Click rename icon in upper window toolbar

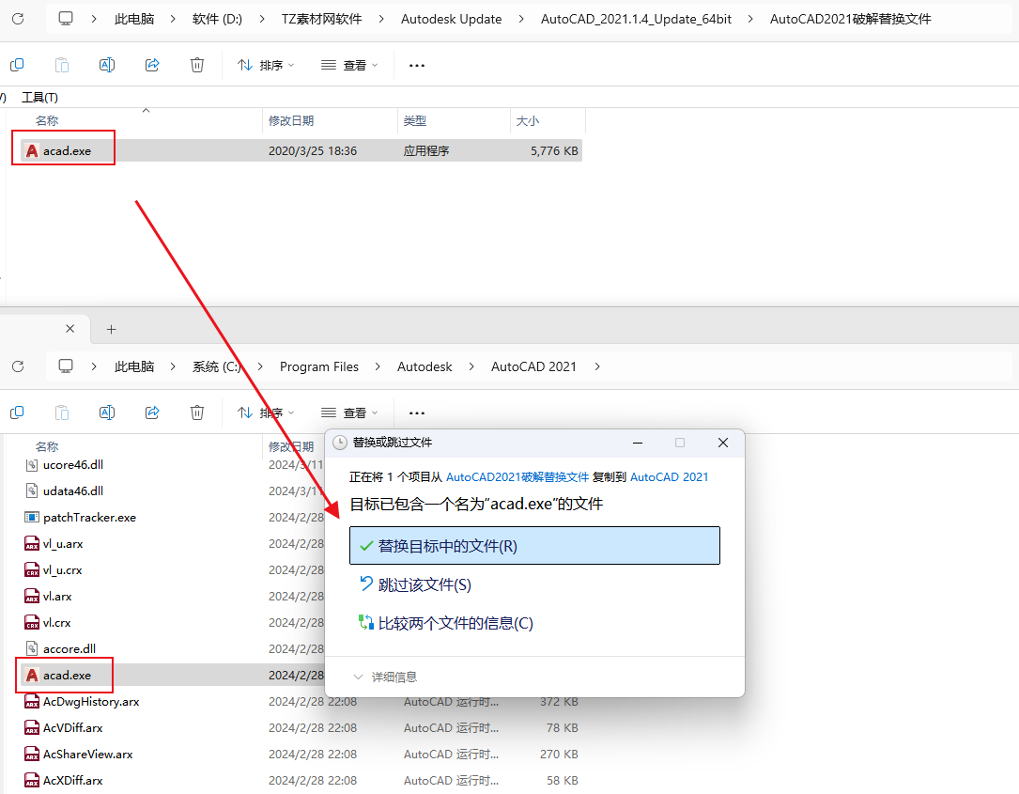click(106, 65)
